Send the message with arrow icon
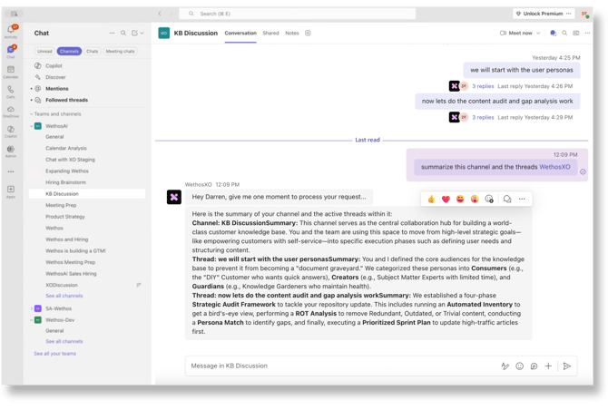 pos(566,366)
